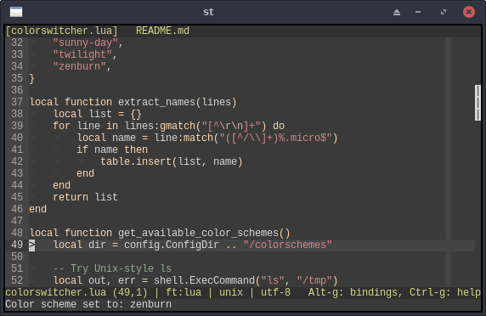This screenshot has width=486, height=316.
Task: Click 'end' on line 46
Action: click(x=38, y=209)
